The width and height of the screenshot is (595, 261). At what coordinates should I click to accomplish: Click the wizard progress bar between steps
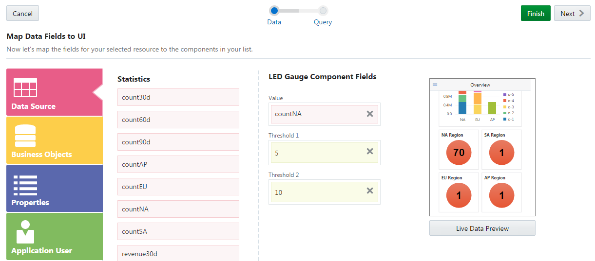coord(299,10)
